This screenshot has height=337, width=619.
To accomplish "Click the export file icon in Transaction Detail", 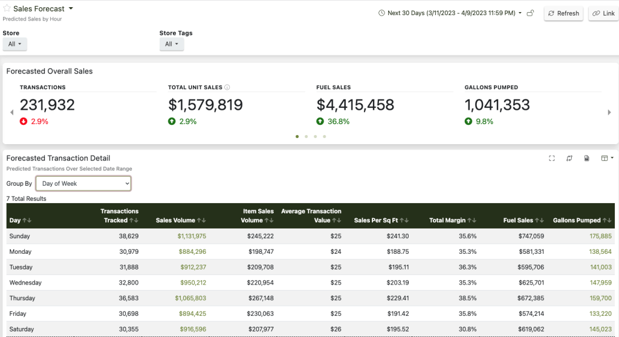I will click(x=587, y=159).
